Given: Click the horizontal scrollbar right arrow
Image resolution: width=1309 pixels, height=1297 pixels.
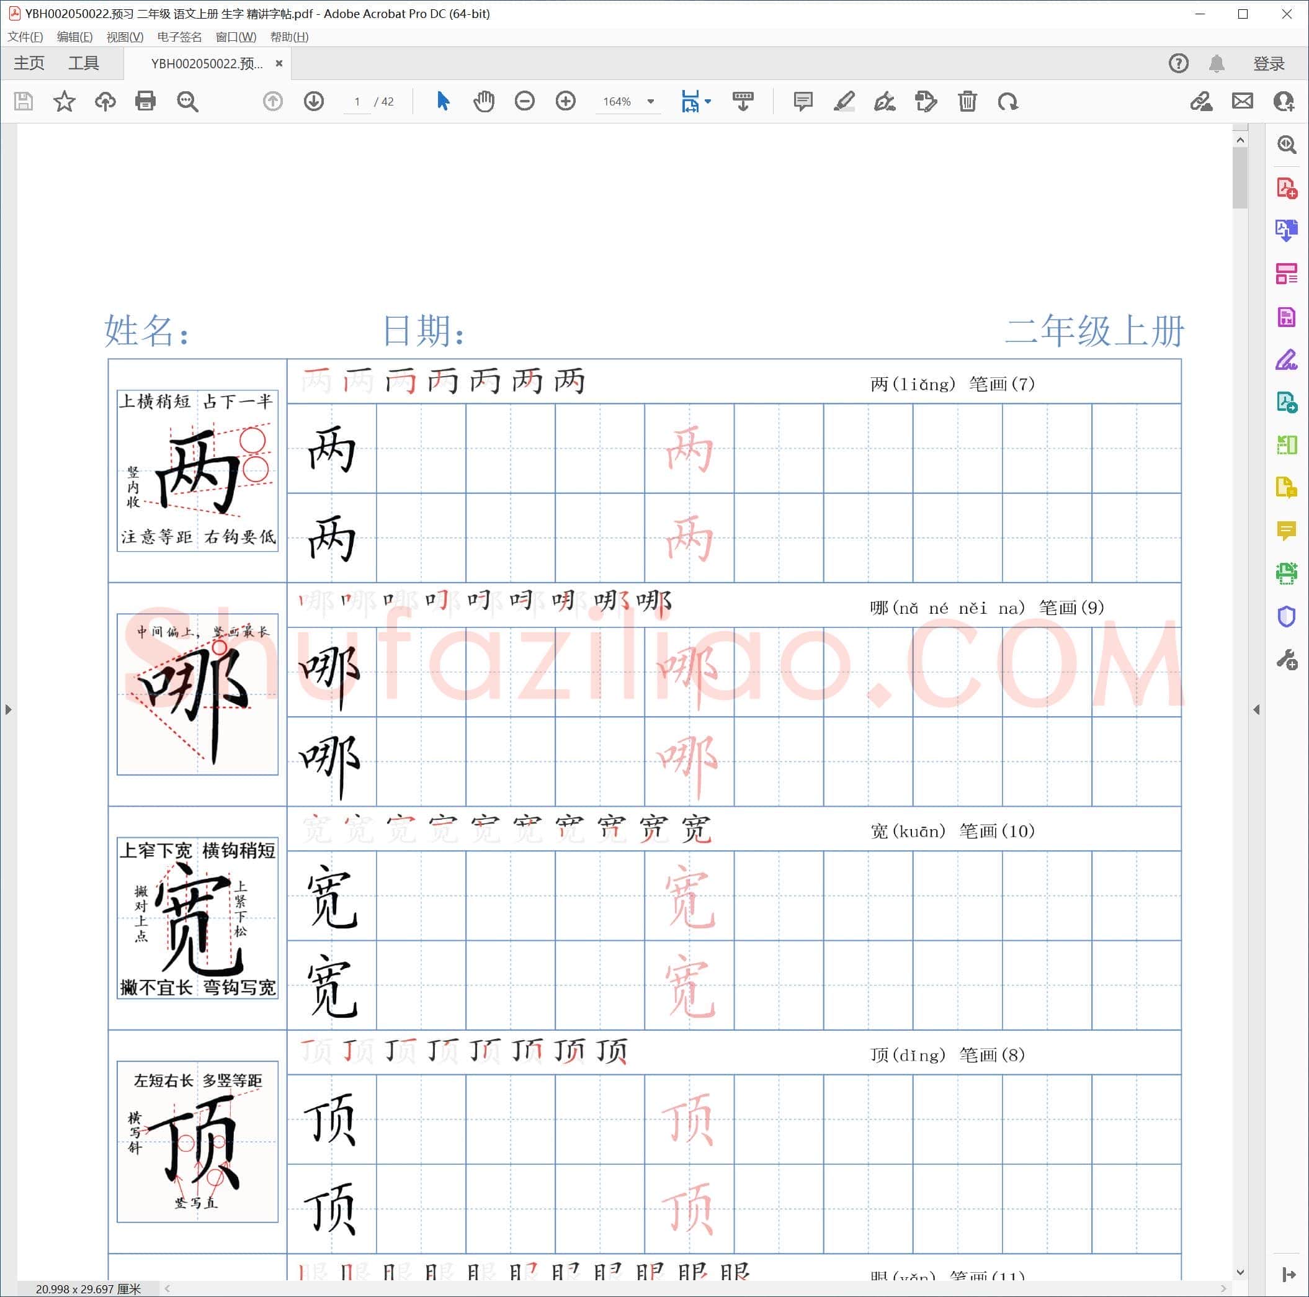Looking at the screenshot, I should click(1223, 1288).
